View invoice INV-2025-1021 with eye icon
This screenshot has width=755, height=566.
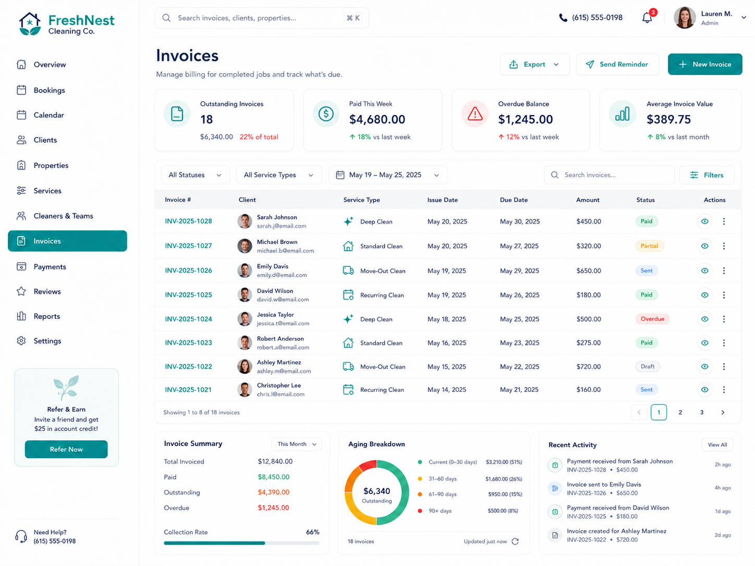click(x=704, y=389)
